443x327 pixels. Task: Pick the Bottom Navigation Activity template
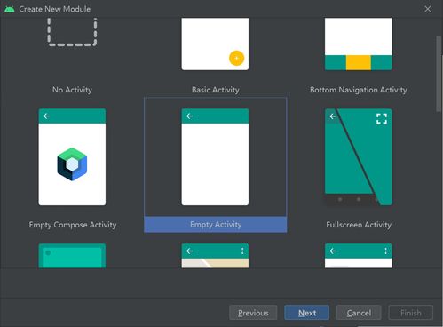click(359, 44)
